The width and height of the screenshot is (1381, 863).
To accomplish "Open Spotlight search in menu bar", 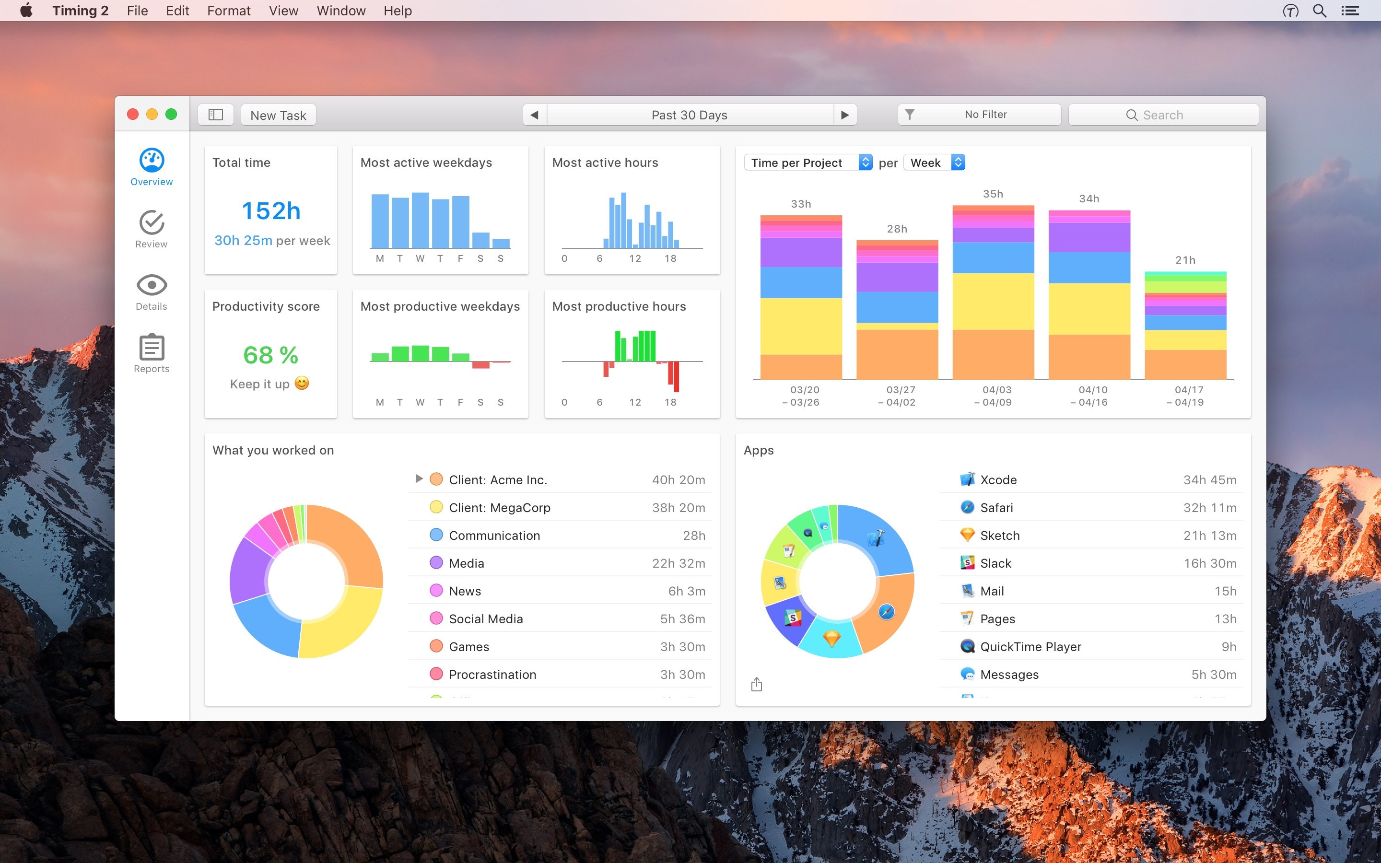I will point(1319,11).
